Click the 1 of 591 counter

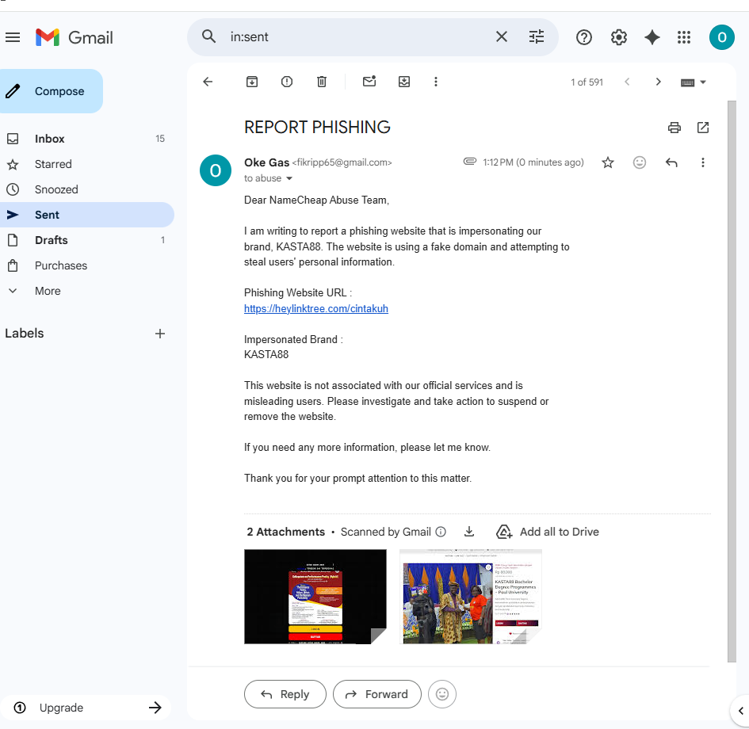[x=587, y=82]
